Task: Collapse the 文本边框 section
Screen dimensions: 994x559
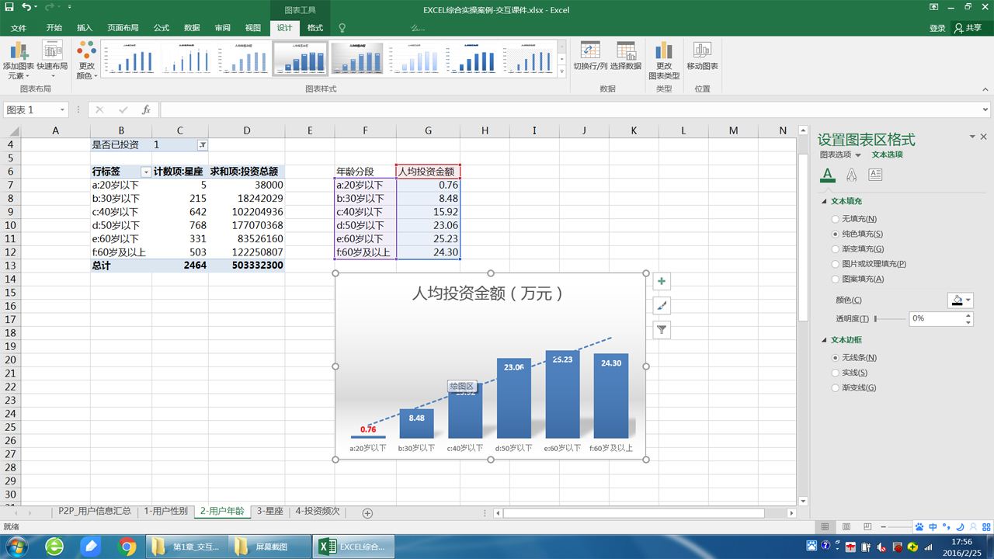Action: tap(824, 340)
